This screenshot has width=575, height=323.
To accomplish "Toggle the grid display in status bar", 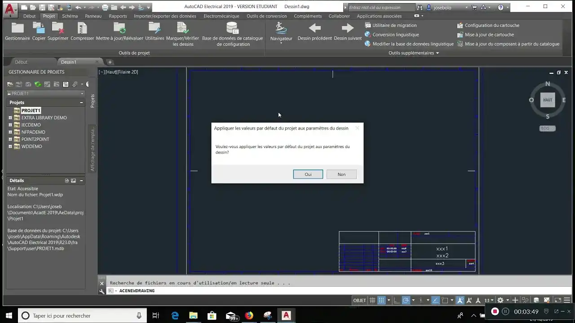I will [372, 300].
